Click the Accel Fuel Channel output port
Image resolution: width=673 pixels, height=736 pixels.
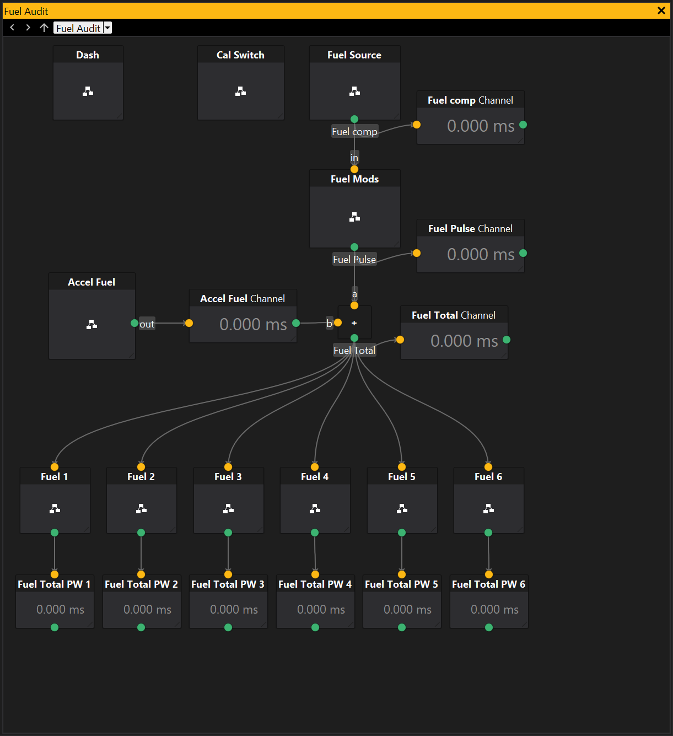coord(296,323)
